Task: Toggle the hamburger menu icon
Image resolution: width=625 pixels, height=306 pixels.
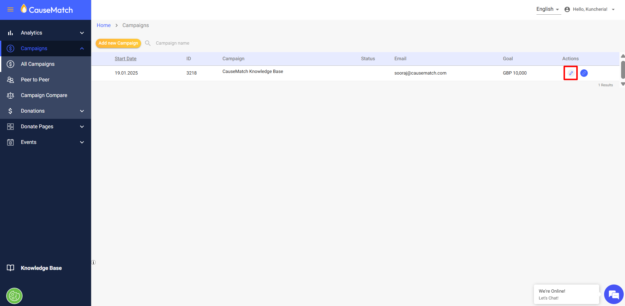Action: (x=10, y=10)
